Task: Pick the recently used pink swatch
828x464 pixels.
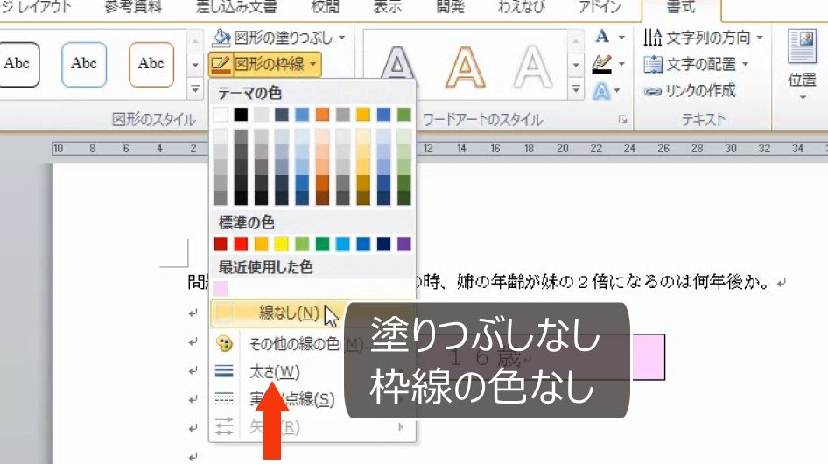Action: pyautogui.click(x=221, y=288)
